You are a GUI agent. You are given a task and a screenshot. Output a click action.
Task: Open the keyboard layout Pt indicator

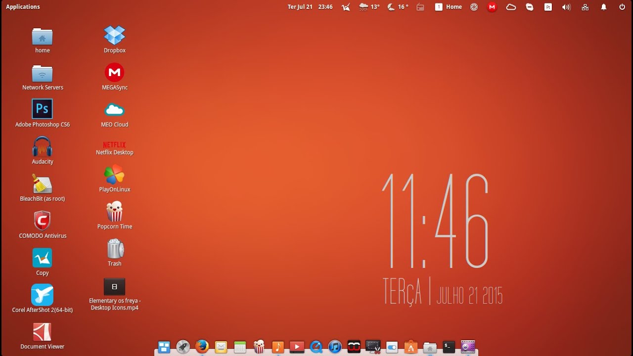pyautogui.click(x=548, y=7)
